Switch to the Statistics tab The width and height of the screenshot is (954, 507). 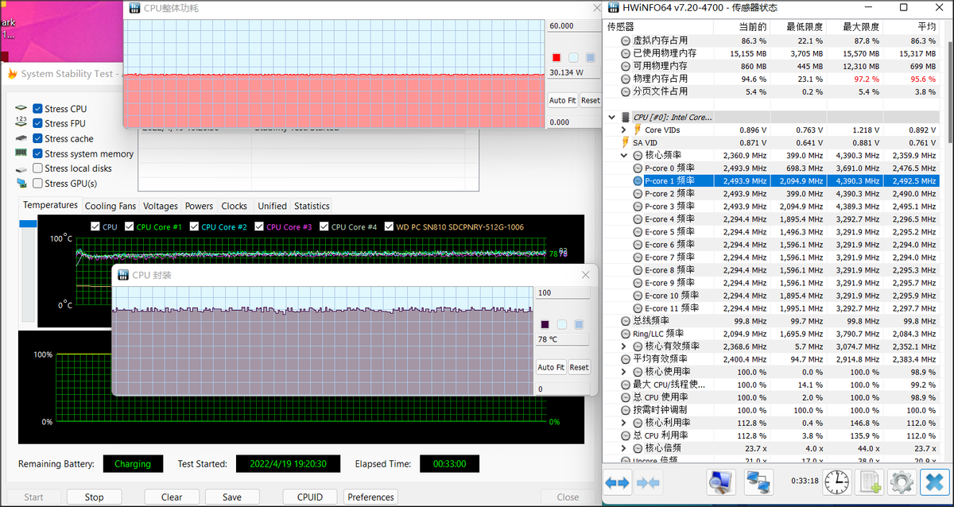pyautogui.click(x=312, y=206)
